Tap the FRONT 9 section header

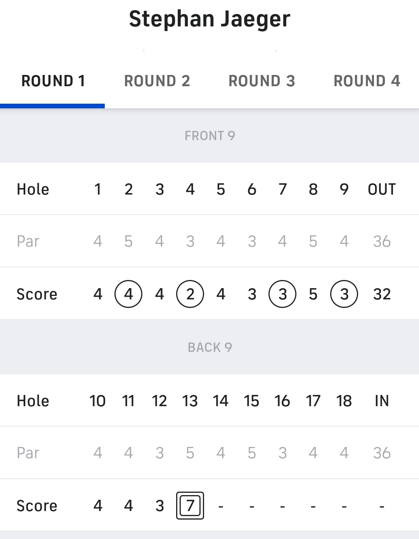point(209,136)
